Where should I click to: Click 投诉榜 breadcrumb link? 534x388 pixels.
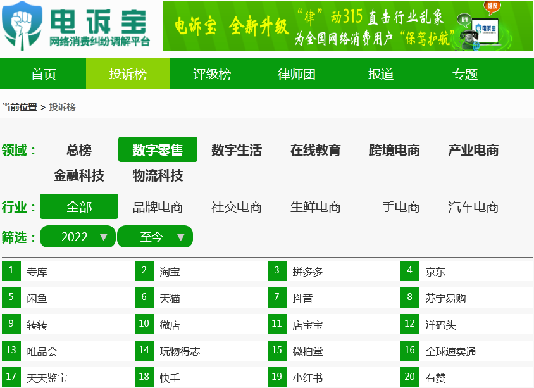click(63, 107)
